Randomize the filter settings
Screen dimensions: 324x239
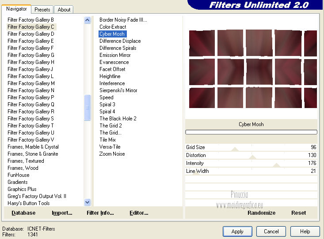261,213
